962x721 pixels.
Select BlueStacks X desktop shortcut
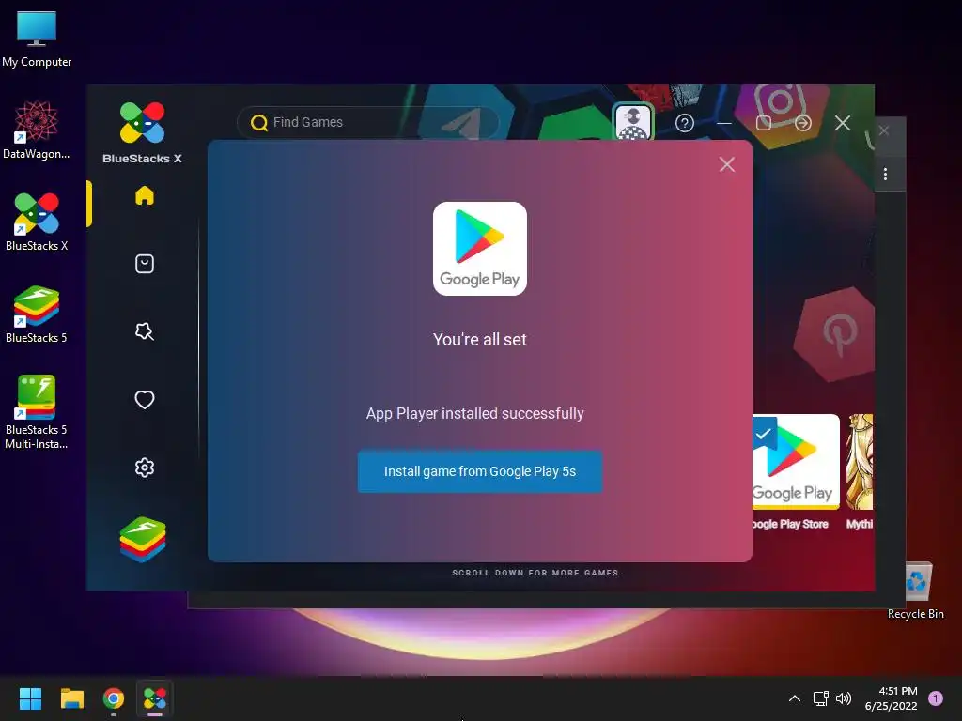[x=37, y=222]
